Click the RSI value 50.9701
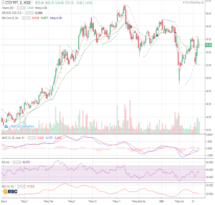This screenshot has height=205, width=215. click(26, 162)
